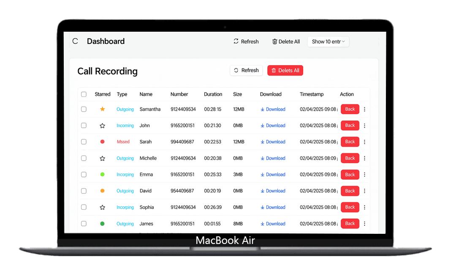The width and height of the screenshot is (456, 274).
Task: Open the kebab menu in Emma's row
Action: (x=365, y=175)
